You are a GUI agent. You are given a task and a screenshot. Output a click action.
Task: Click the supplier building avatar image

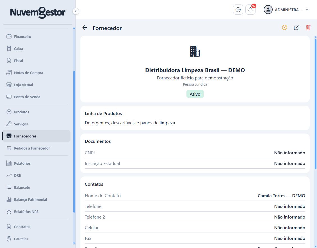point(195,51)
